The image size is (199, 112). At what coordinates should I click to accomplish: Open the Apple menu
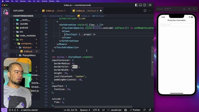[x=3, y=1]
